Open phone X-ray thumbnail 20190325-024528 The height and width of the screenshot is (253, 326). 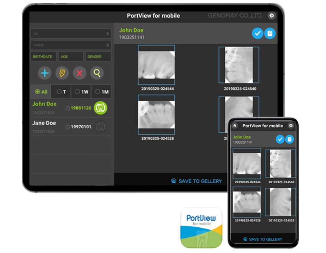click(247, 202)
